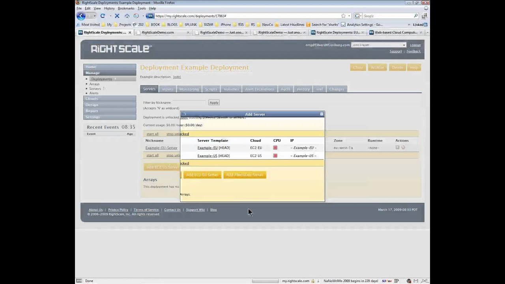The width and height of the screenshot is (505, 284).
Task: Click the red CPU indicator for Example-EU
Action: click(275, 148)
